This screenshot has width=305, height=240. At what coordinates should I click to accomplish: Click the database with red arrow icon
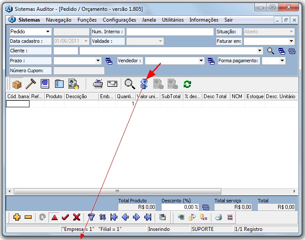click(204, 217)
